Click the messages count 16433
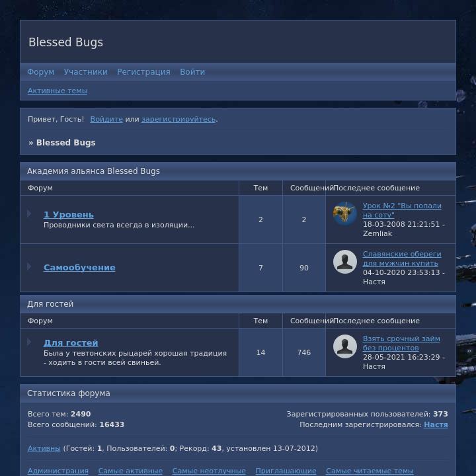 click(112, 424)
